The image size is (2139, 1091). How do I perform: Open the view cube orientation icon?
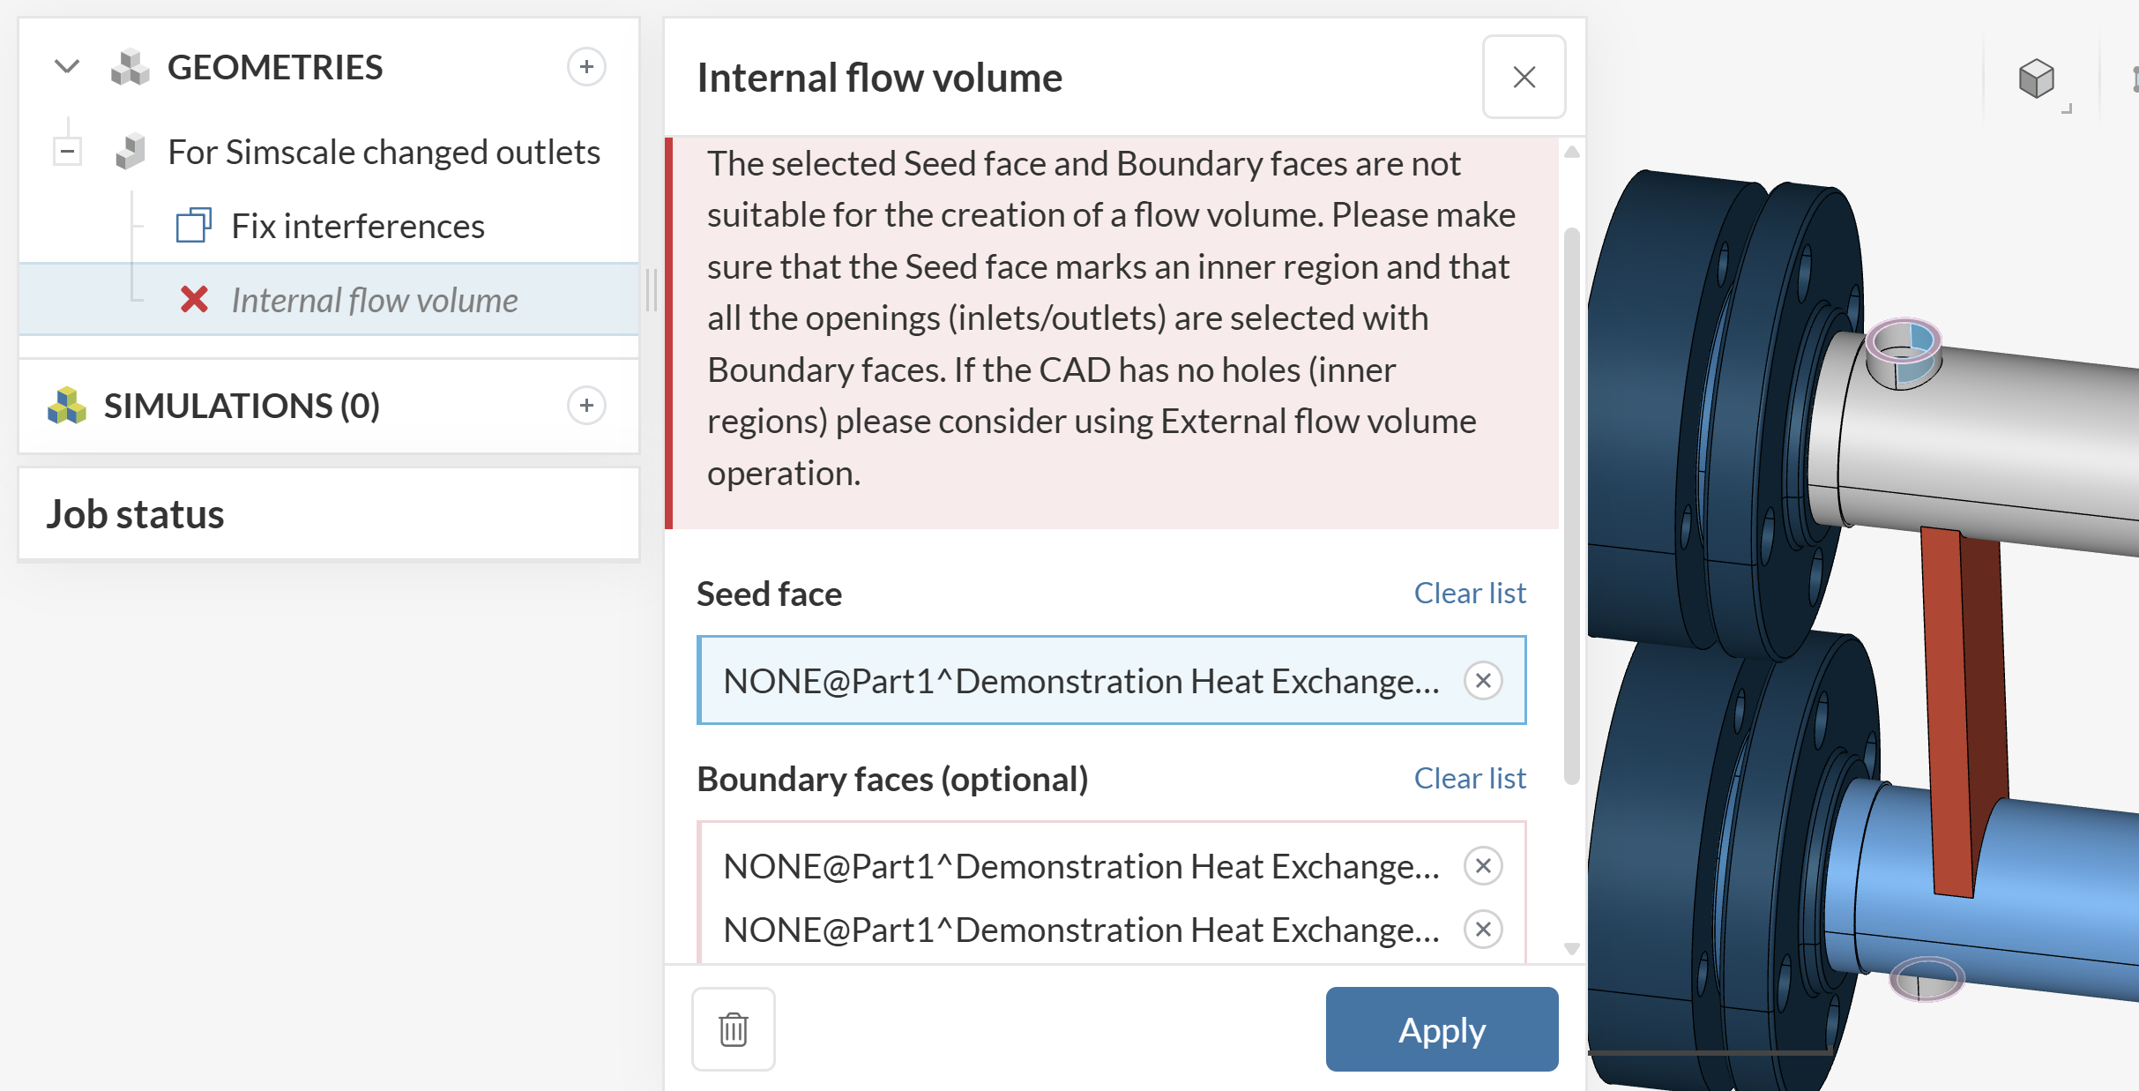(x=2036, y=79)
